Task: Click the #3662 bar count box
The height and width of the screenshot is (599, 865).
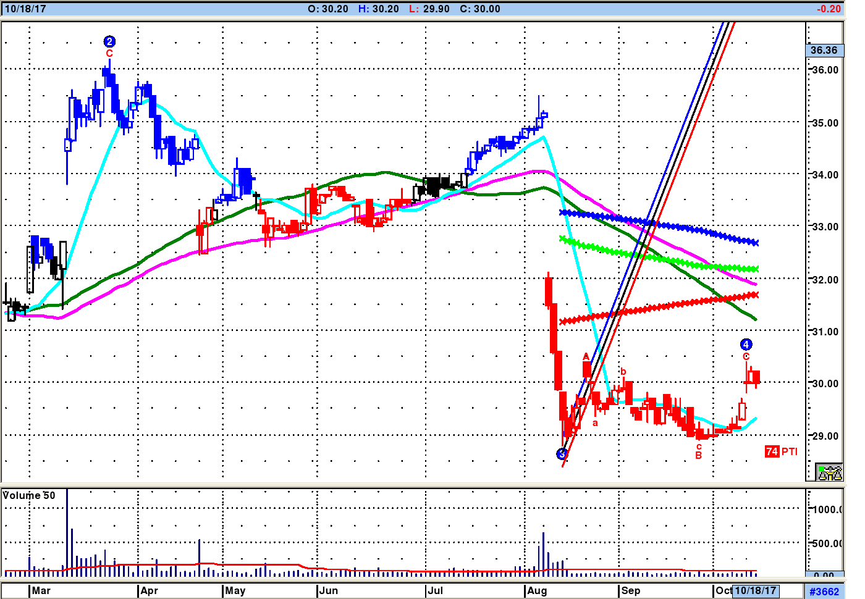Action: click(824, 591)
